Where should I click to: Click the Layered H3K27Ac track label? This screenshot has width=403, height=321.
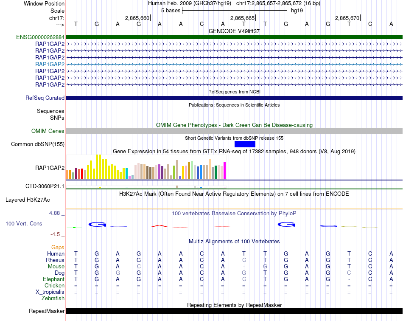pyautogui.click(x=28, y=200)
